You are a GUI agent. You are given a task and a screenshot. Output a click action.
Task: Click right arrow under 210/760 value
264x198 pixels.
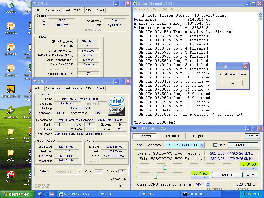253,168
